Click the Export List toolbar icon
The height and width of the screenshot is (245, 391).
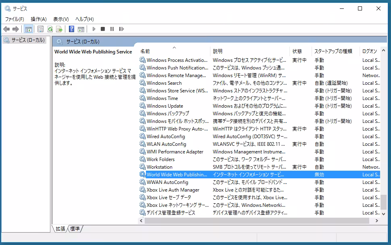tap(59, 29)
